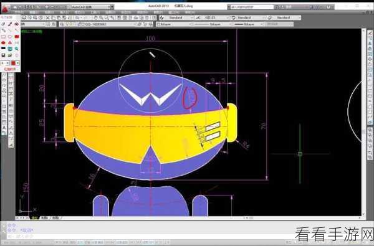The width and height of the screenshot is (374, 246).
Task: Pick the outline ellipse tool in palette
Action: [10, 37]
